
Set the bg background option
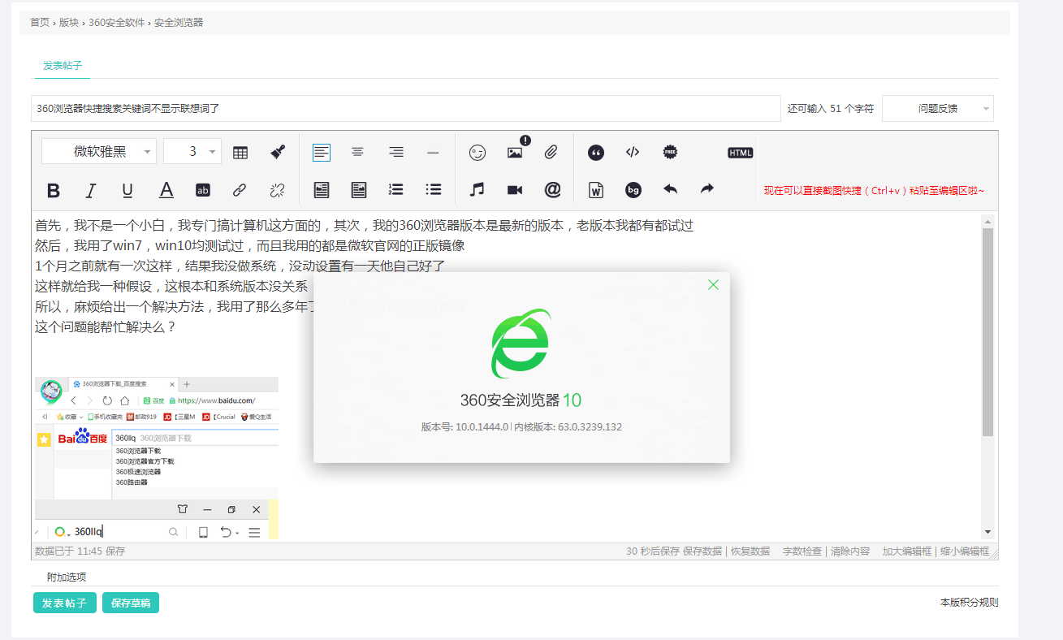(x=633, y=190)
